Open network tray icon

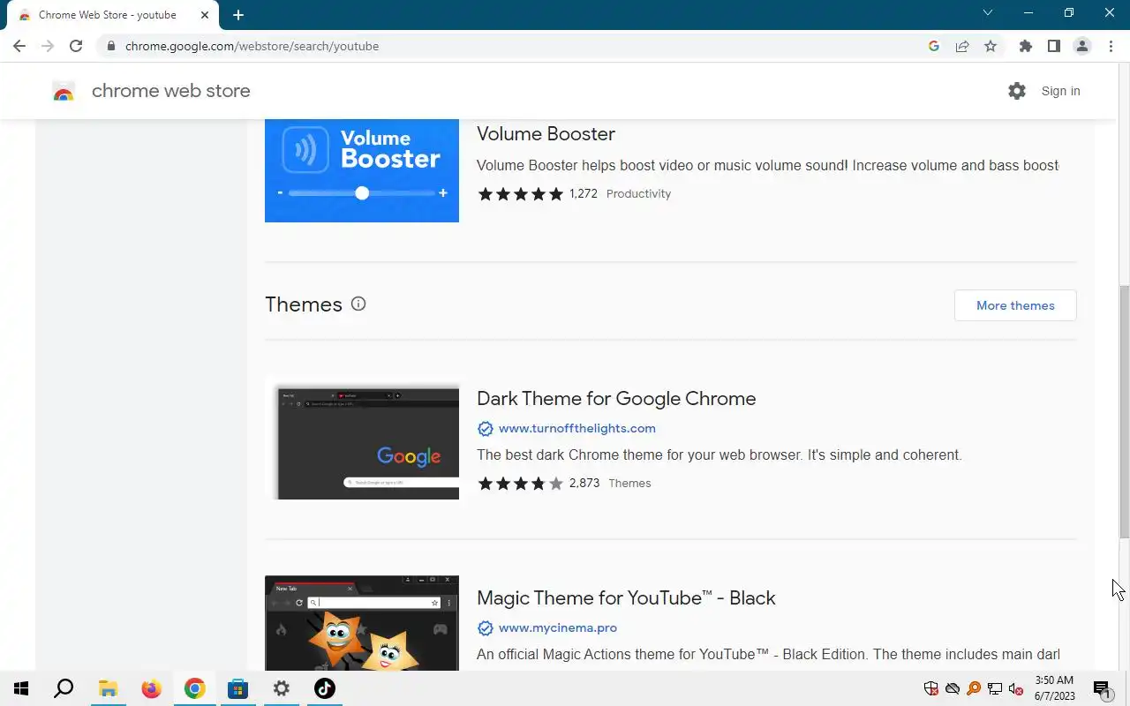point(995,688)
